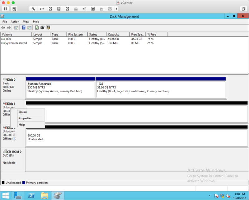Open the Action menu

click(x=15, y=22)
